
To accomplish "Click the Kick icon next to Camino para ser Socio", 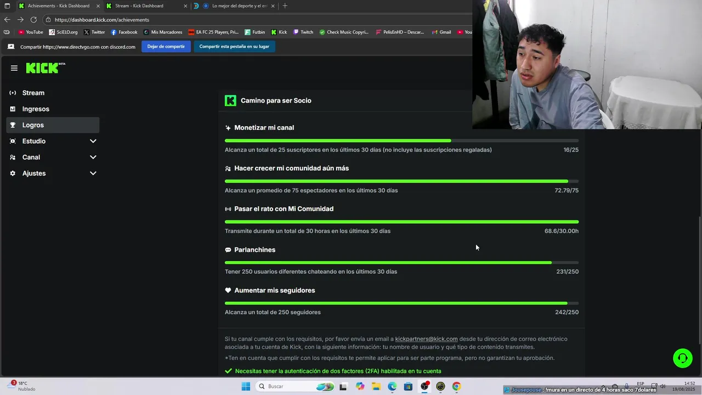I will [230, 100].
